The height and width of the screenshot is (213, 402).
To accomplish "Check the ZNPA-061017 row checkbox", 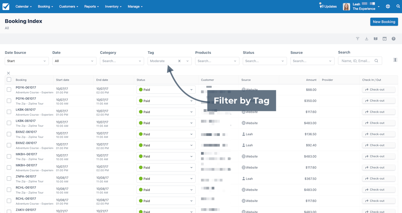I will 9,179.
